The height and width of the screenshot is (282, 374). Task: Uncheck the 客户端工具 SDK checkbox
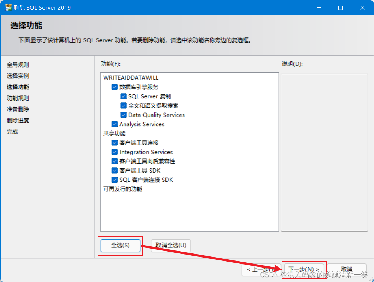[115, 171]
